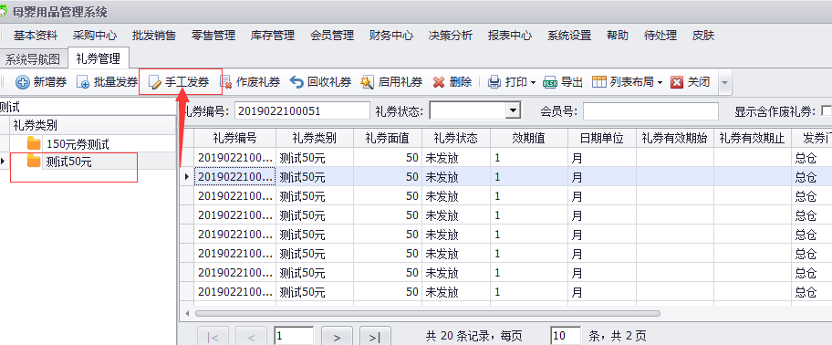The image size is (832, 345).
Task: Open the 打印 dropdown arrow
Action: pyautogui.click(x=533, y=83)
